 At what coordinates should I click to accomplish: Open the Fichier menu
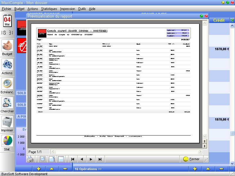point(6,9)
